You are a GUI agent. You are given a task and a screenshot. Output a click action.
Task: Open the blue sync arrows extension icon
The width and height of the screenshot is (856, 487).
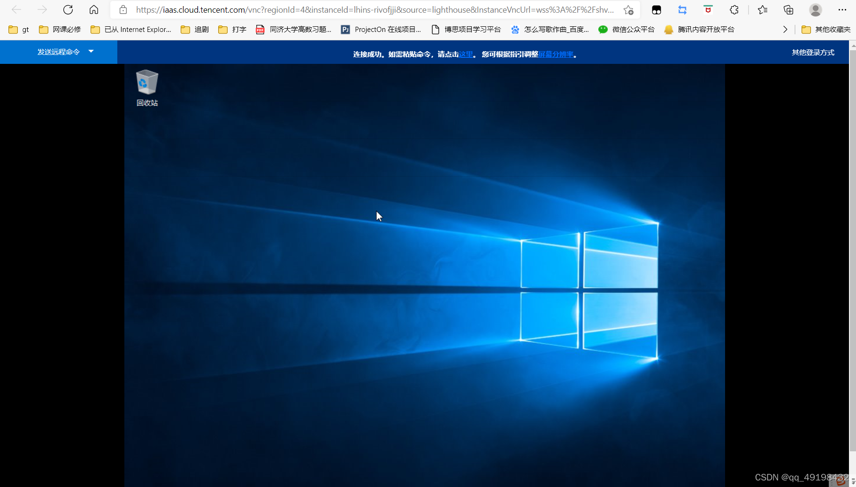pyautogui.click(x=682, y=10)
